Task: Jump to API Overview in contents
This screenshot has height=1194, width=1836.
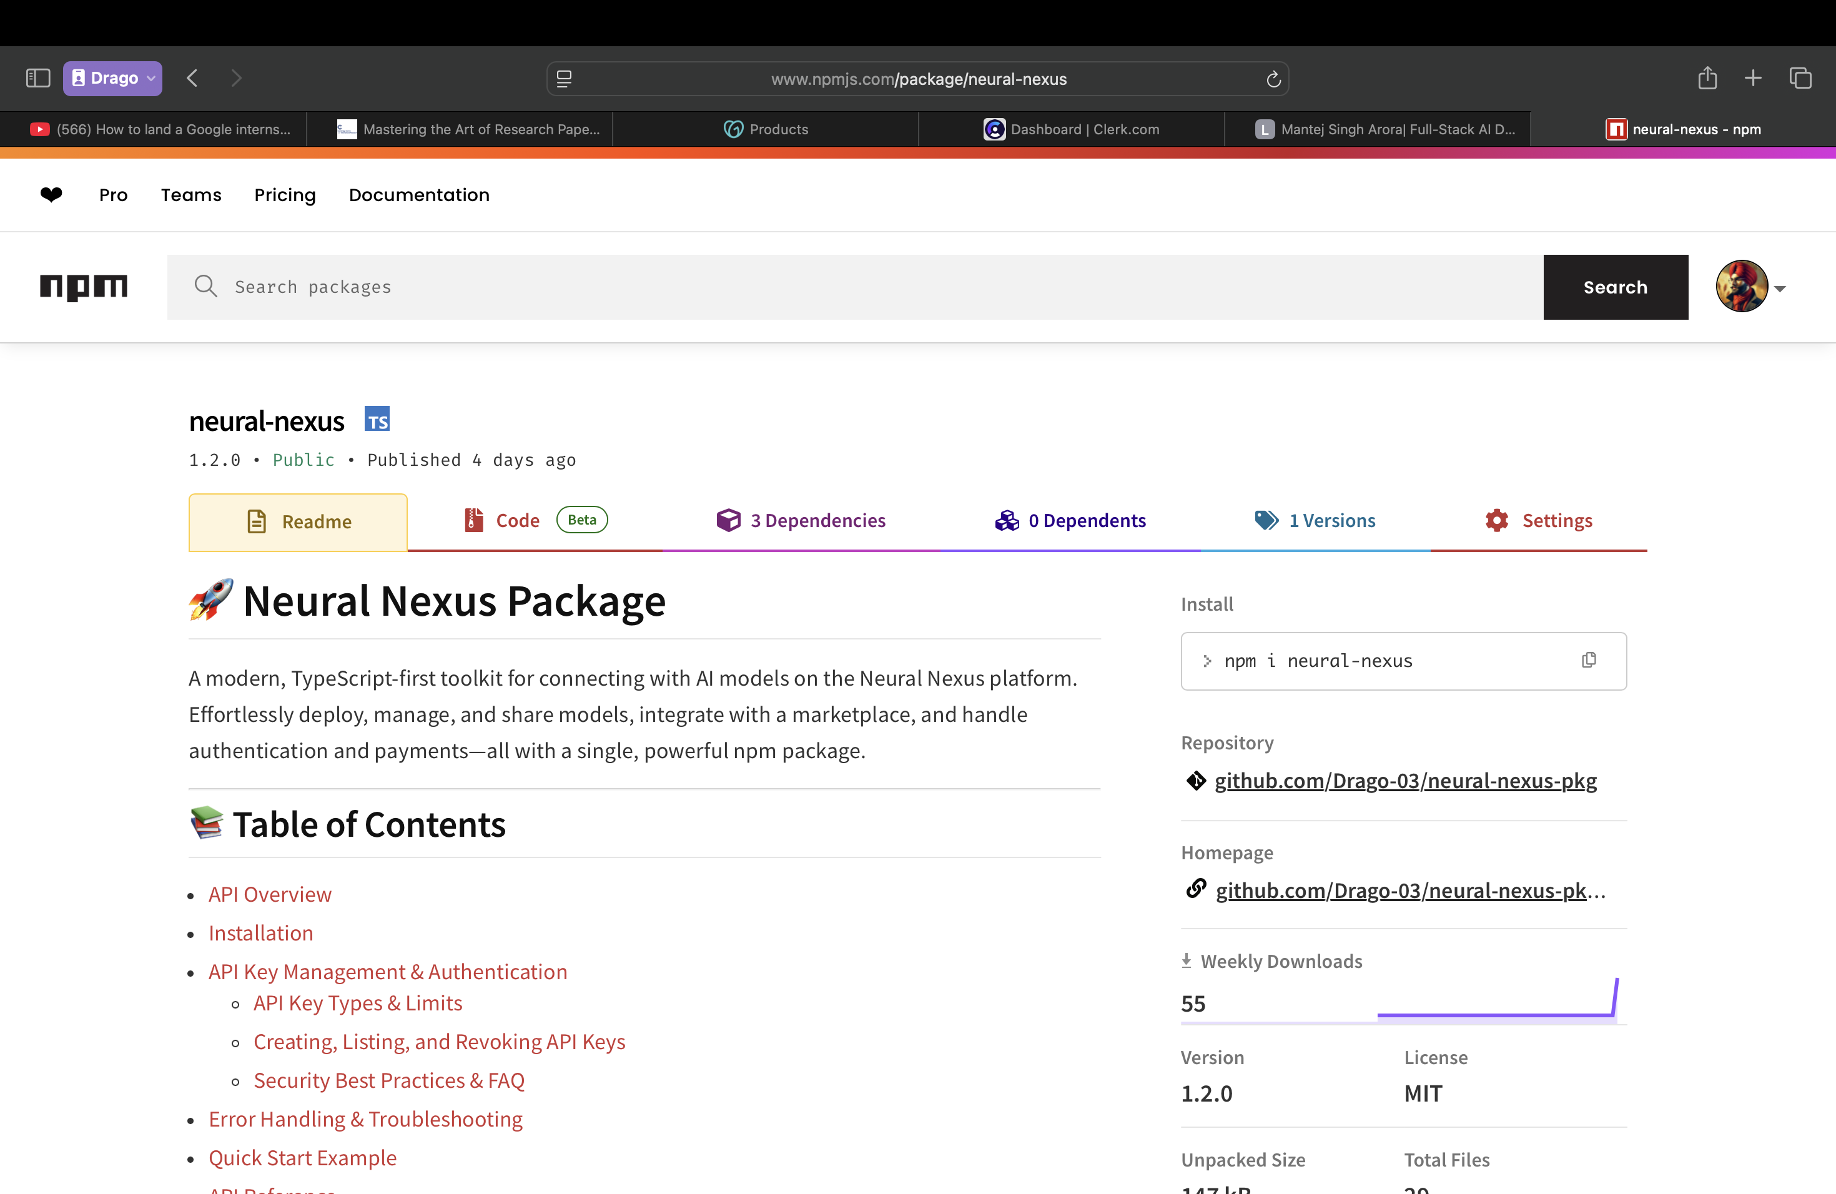Action: [270, 894]
